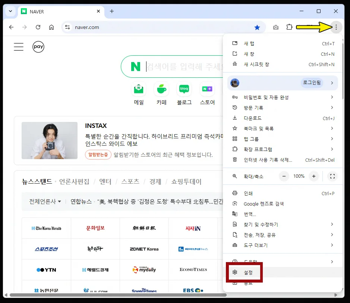Select 인쇄 menu item

point(283,193)
